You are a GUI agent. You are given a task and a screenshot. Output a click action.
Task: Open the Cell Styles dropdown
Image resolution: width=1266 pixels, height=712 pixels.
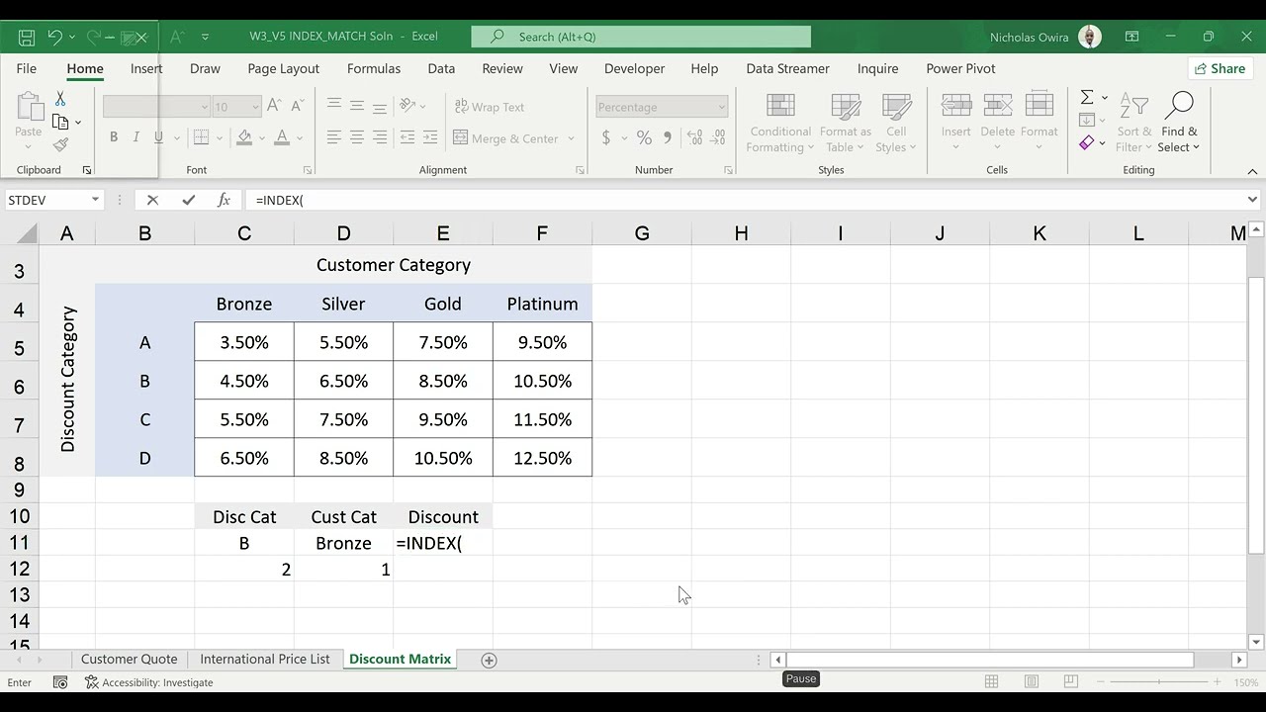[x=896, y=123]
